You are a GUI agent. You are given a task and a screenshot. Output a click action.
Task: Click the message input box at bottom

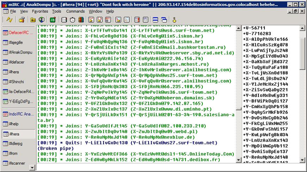[x=171, y=167]
